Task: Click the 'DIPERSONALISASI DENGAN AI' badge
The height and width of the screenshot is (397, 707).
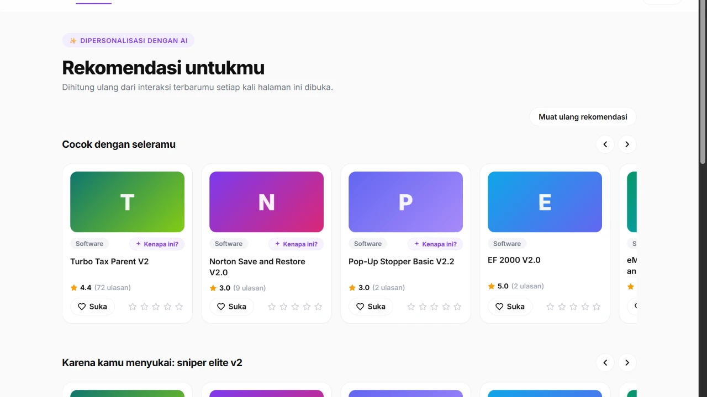Action: tap(128, 41)
